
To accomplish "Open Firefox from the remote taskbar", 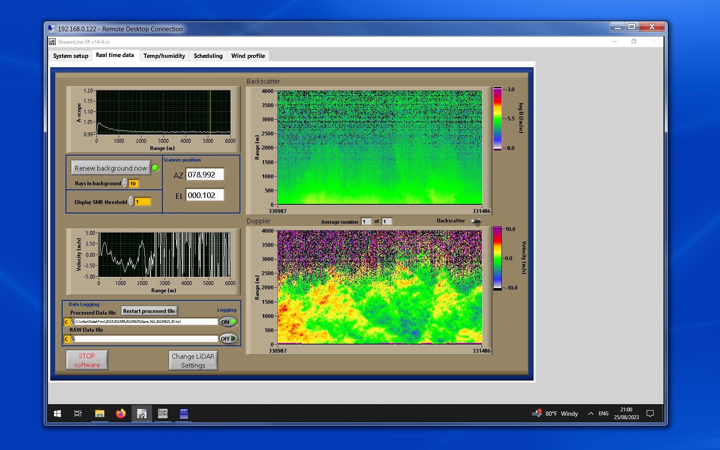I will coord(121,414).
